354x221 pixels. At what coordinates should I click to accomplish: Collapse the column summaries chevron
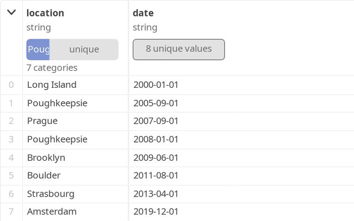click(11, 13)
